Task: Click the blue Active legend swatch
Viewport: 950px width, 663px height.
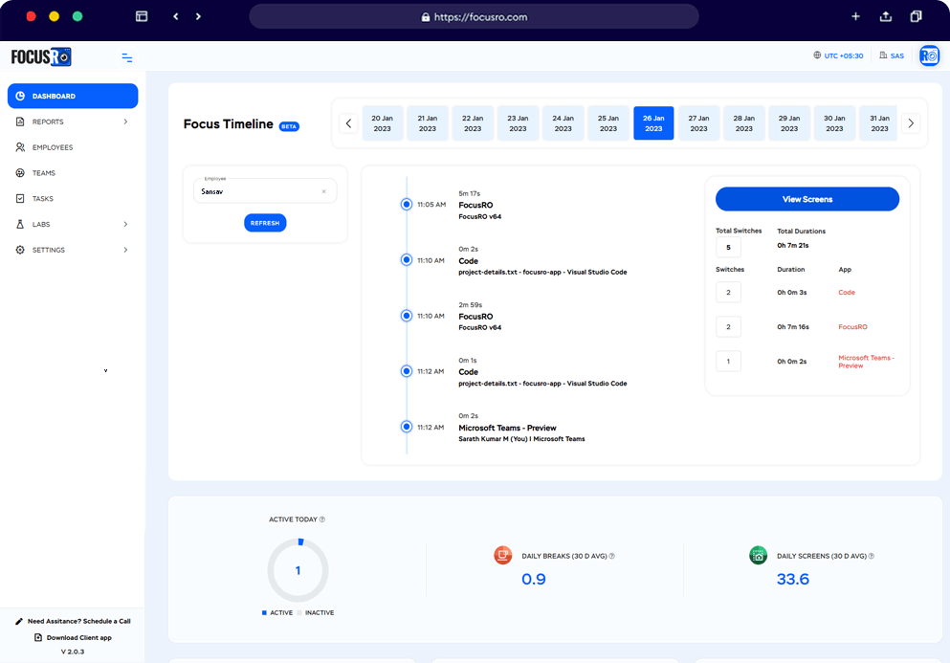Action: (264, 612)
